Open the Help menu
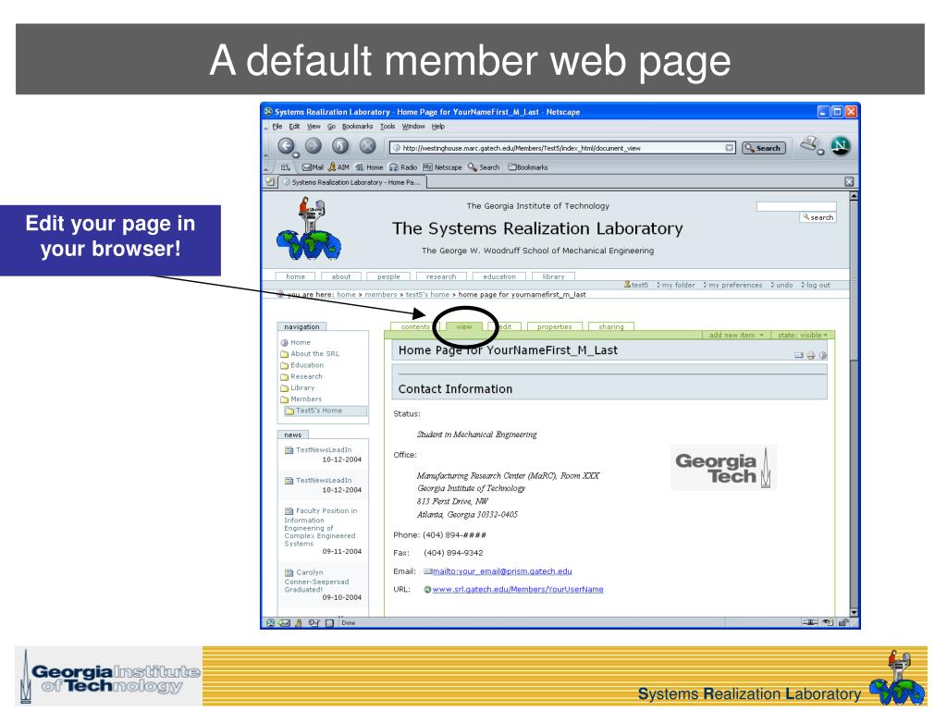Screen dimensions: 947x710 coord(437,126)
